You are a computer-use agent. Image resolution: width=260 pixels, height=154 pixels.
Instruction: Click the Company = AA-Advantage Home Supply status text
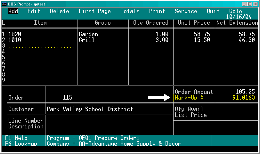114,144
